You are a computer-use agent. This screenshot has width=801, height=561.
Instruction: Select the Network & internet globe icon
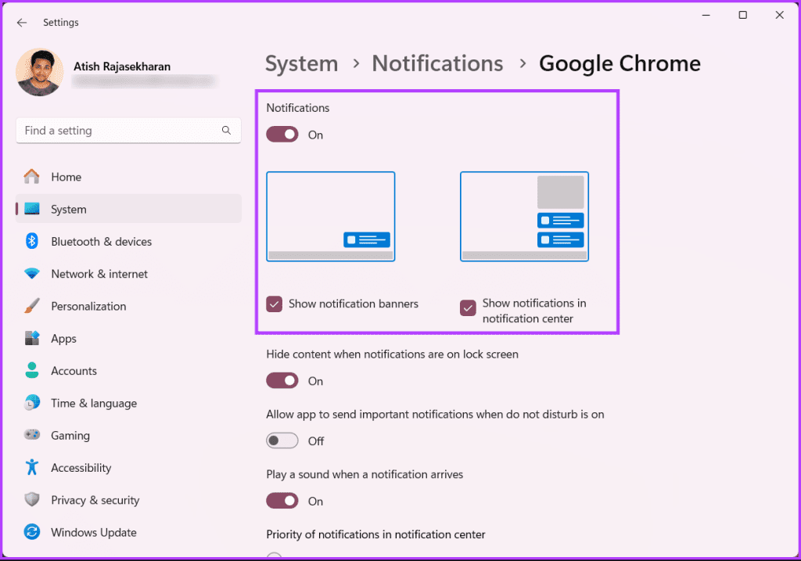(x=31, y=273)
